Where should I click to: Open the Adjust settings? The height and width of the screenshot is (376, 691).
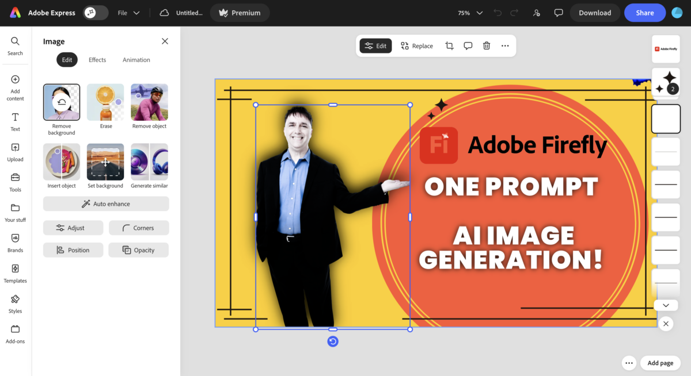click(73, 228)
